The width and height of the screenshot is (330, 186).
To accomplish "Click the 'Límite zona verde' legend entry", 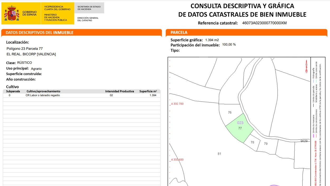I will (317, 70).
